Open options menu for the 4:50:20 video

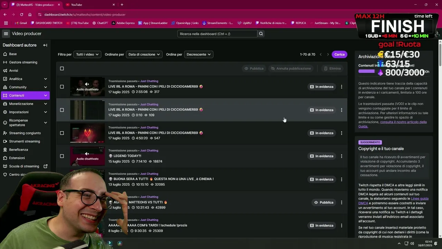point(342,133)
